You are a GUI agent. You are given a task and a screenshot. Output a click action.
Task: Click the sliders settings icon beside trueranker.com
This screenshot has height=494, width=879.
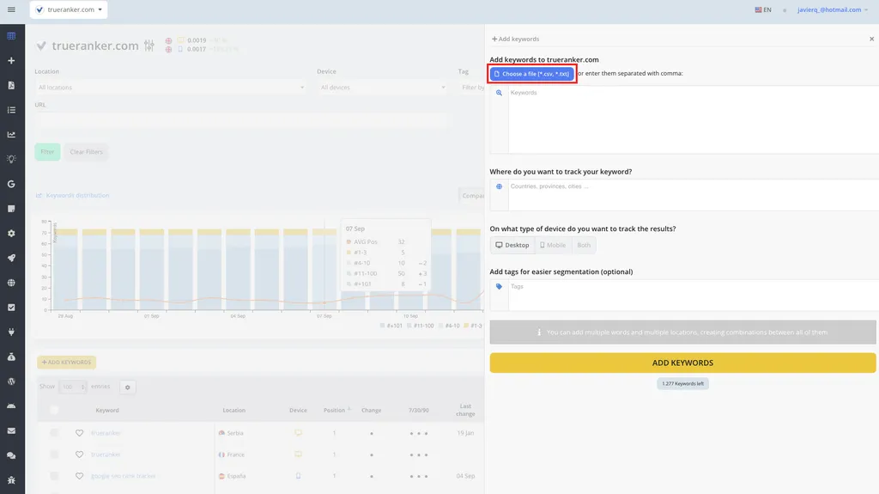(x=149, y=46)
